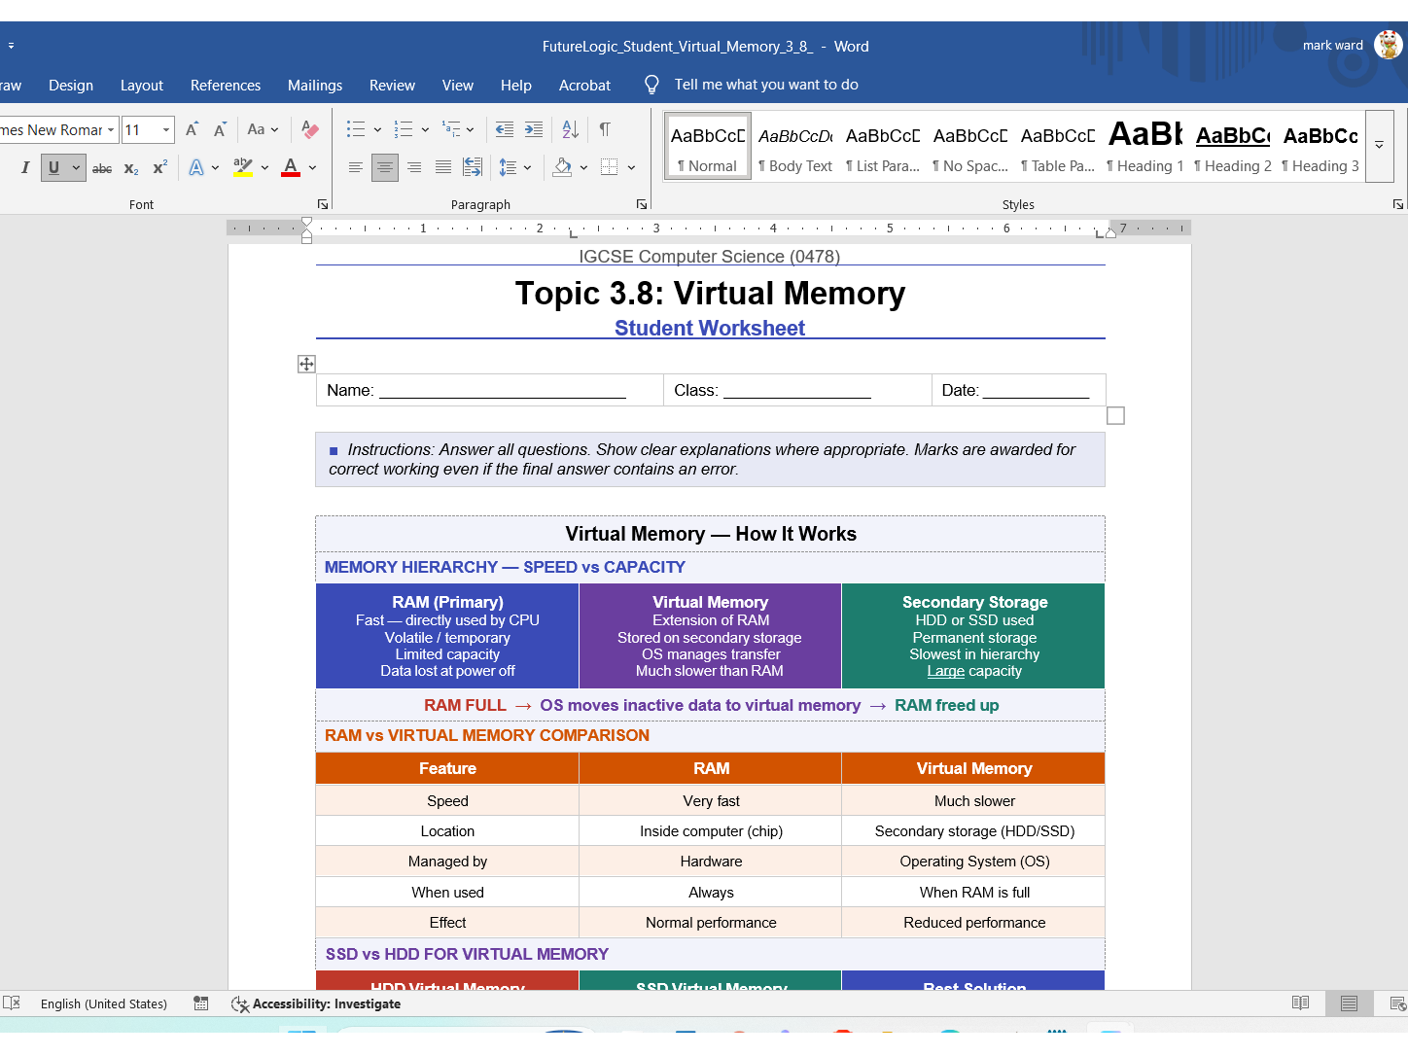
Task: Insert numbered list
Action: point(404,129)
